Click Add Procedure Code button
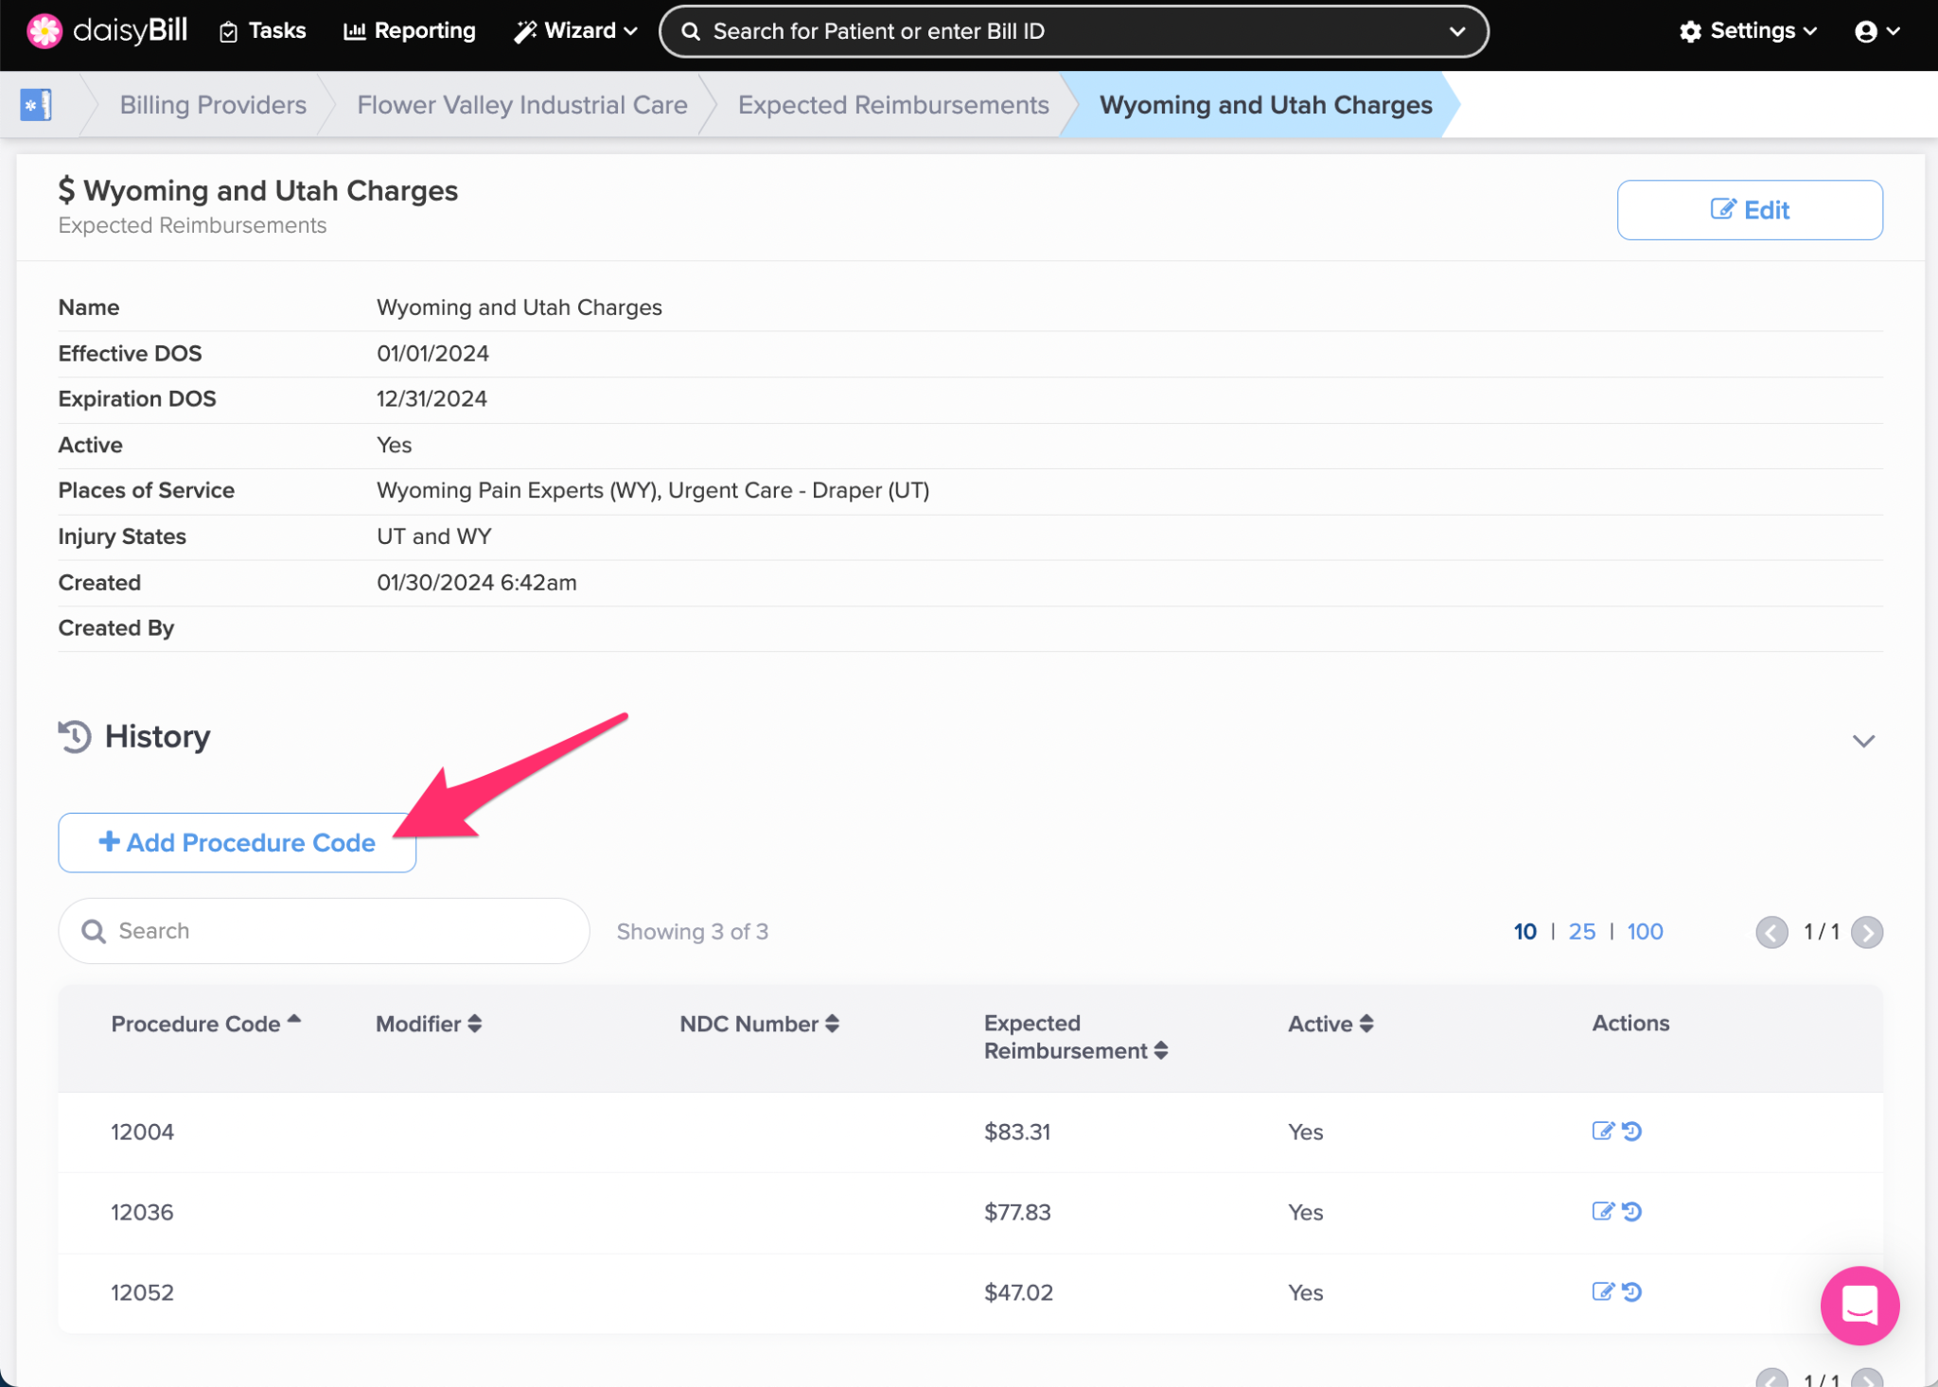The image size is (1938, 1387). (x=237, y=842)
